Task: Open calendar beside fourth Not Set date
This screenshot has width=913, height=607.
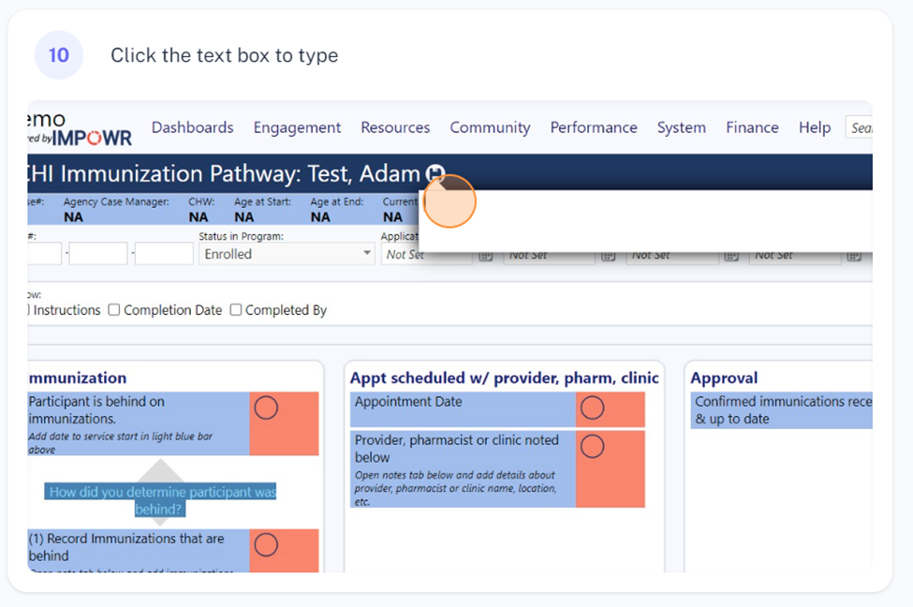Action: (854, 256)
